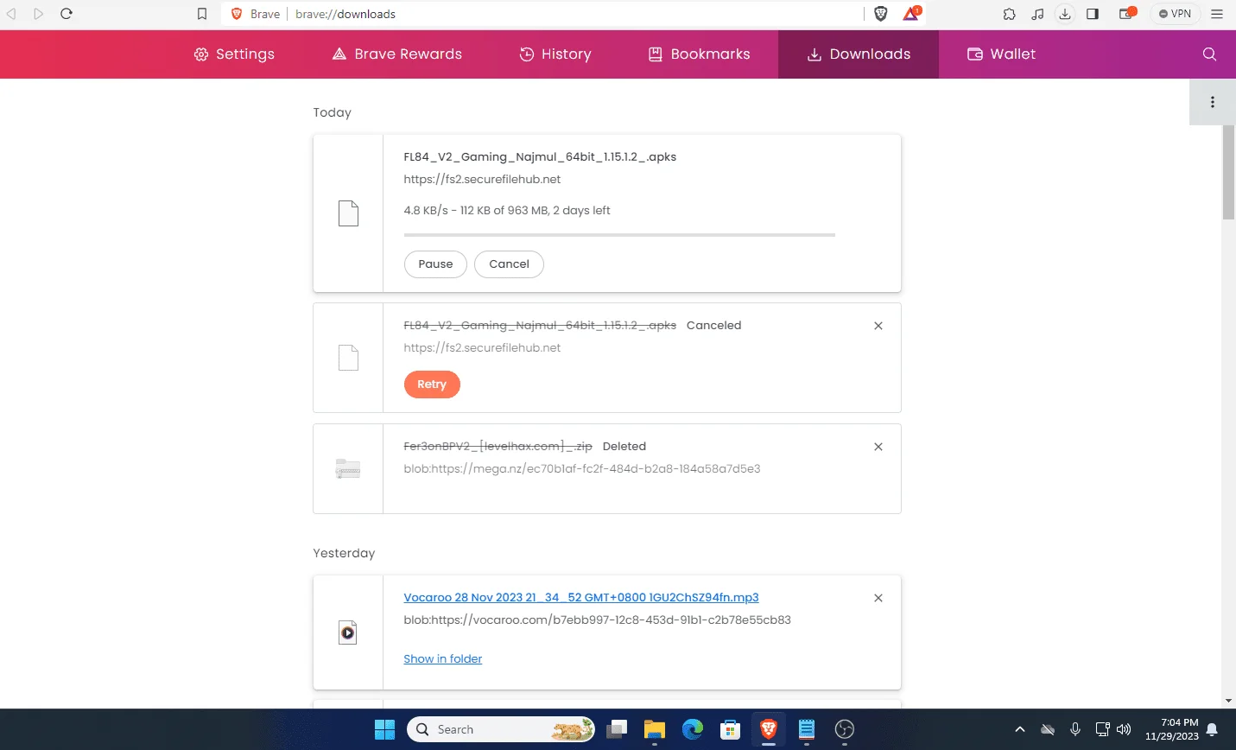
Task: Cancel the in-progress apks download
Action: point(509,264)
